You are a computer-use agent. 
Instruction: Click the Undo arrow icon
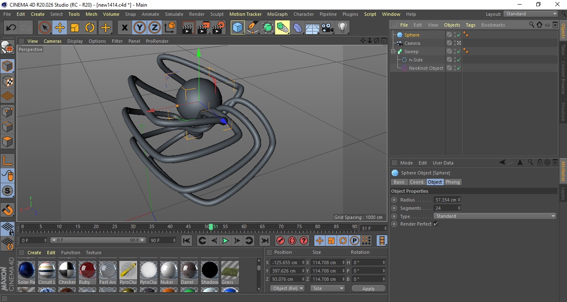pyautogui.click(x=11, y=28)
